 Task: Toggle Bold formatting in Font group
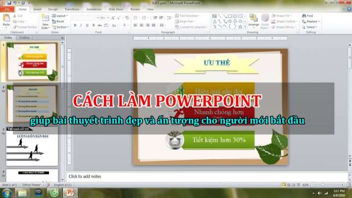75,25
